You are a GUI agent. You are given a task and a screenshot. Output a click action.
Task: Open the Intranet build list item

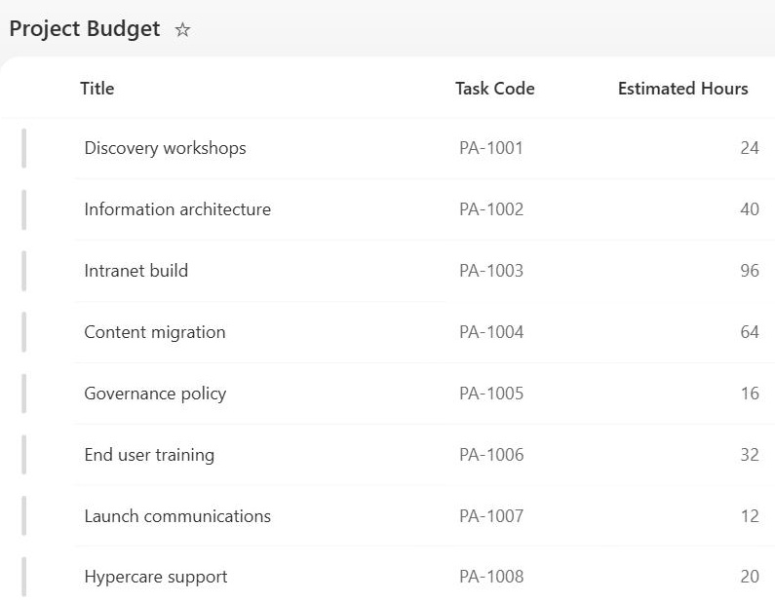136,271
